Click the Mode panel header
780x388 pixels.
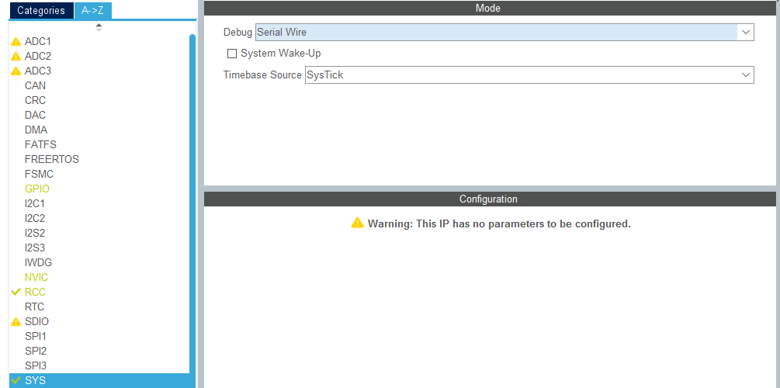point(490,8)
